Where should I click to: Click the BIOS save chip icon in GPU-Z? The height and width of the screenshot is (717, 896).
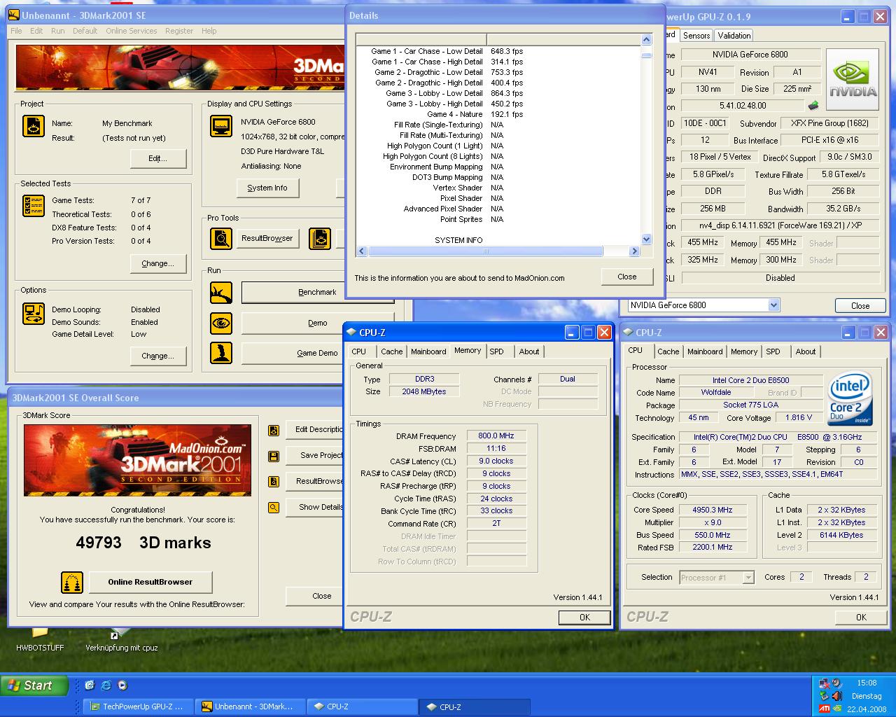click(x=813, y=106)
